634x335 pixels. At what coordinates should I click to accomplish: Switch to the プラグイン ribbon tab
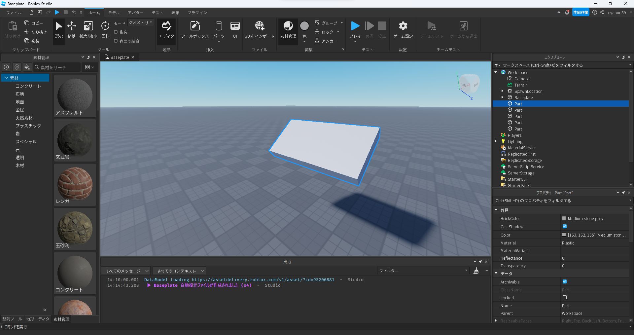click(x=197, y=13)
